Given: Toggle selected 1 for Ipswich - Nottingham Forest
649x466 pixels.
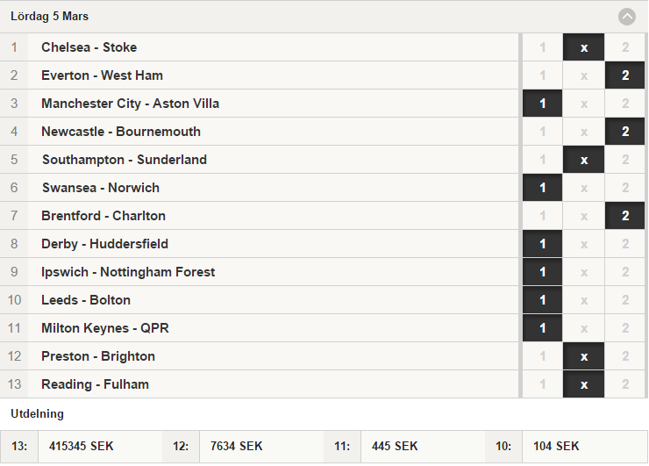Looking at the screenshot, I should click(x=542, y=272).
